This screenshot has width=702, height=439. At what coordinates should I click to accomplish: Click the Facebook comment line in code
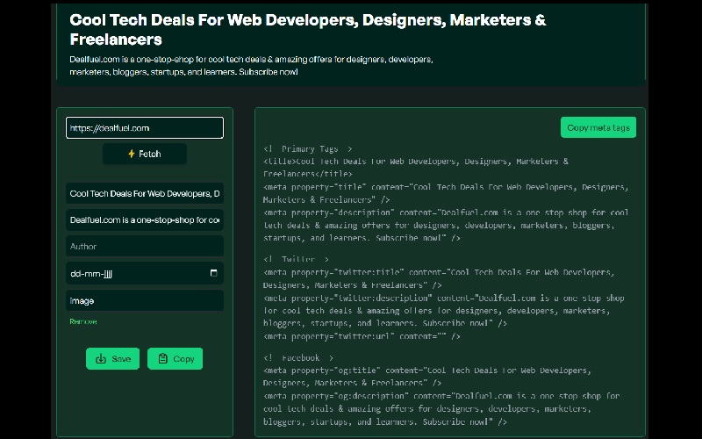(x=298, y=357)
